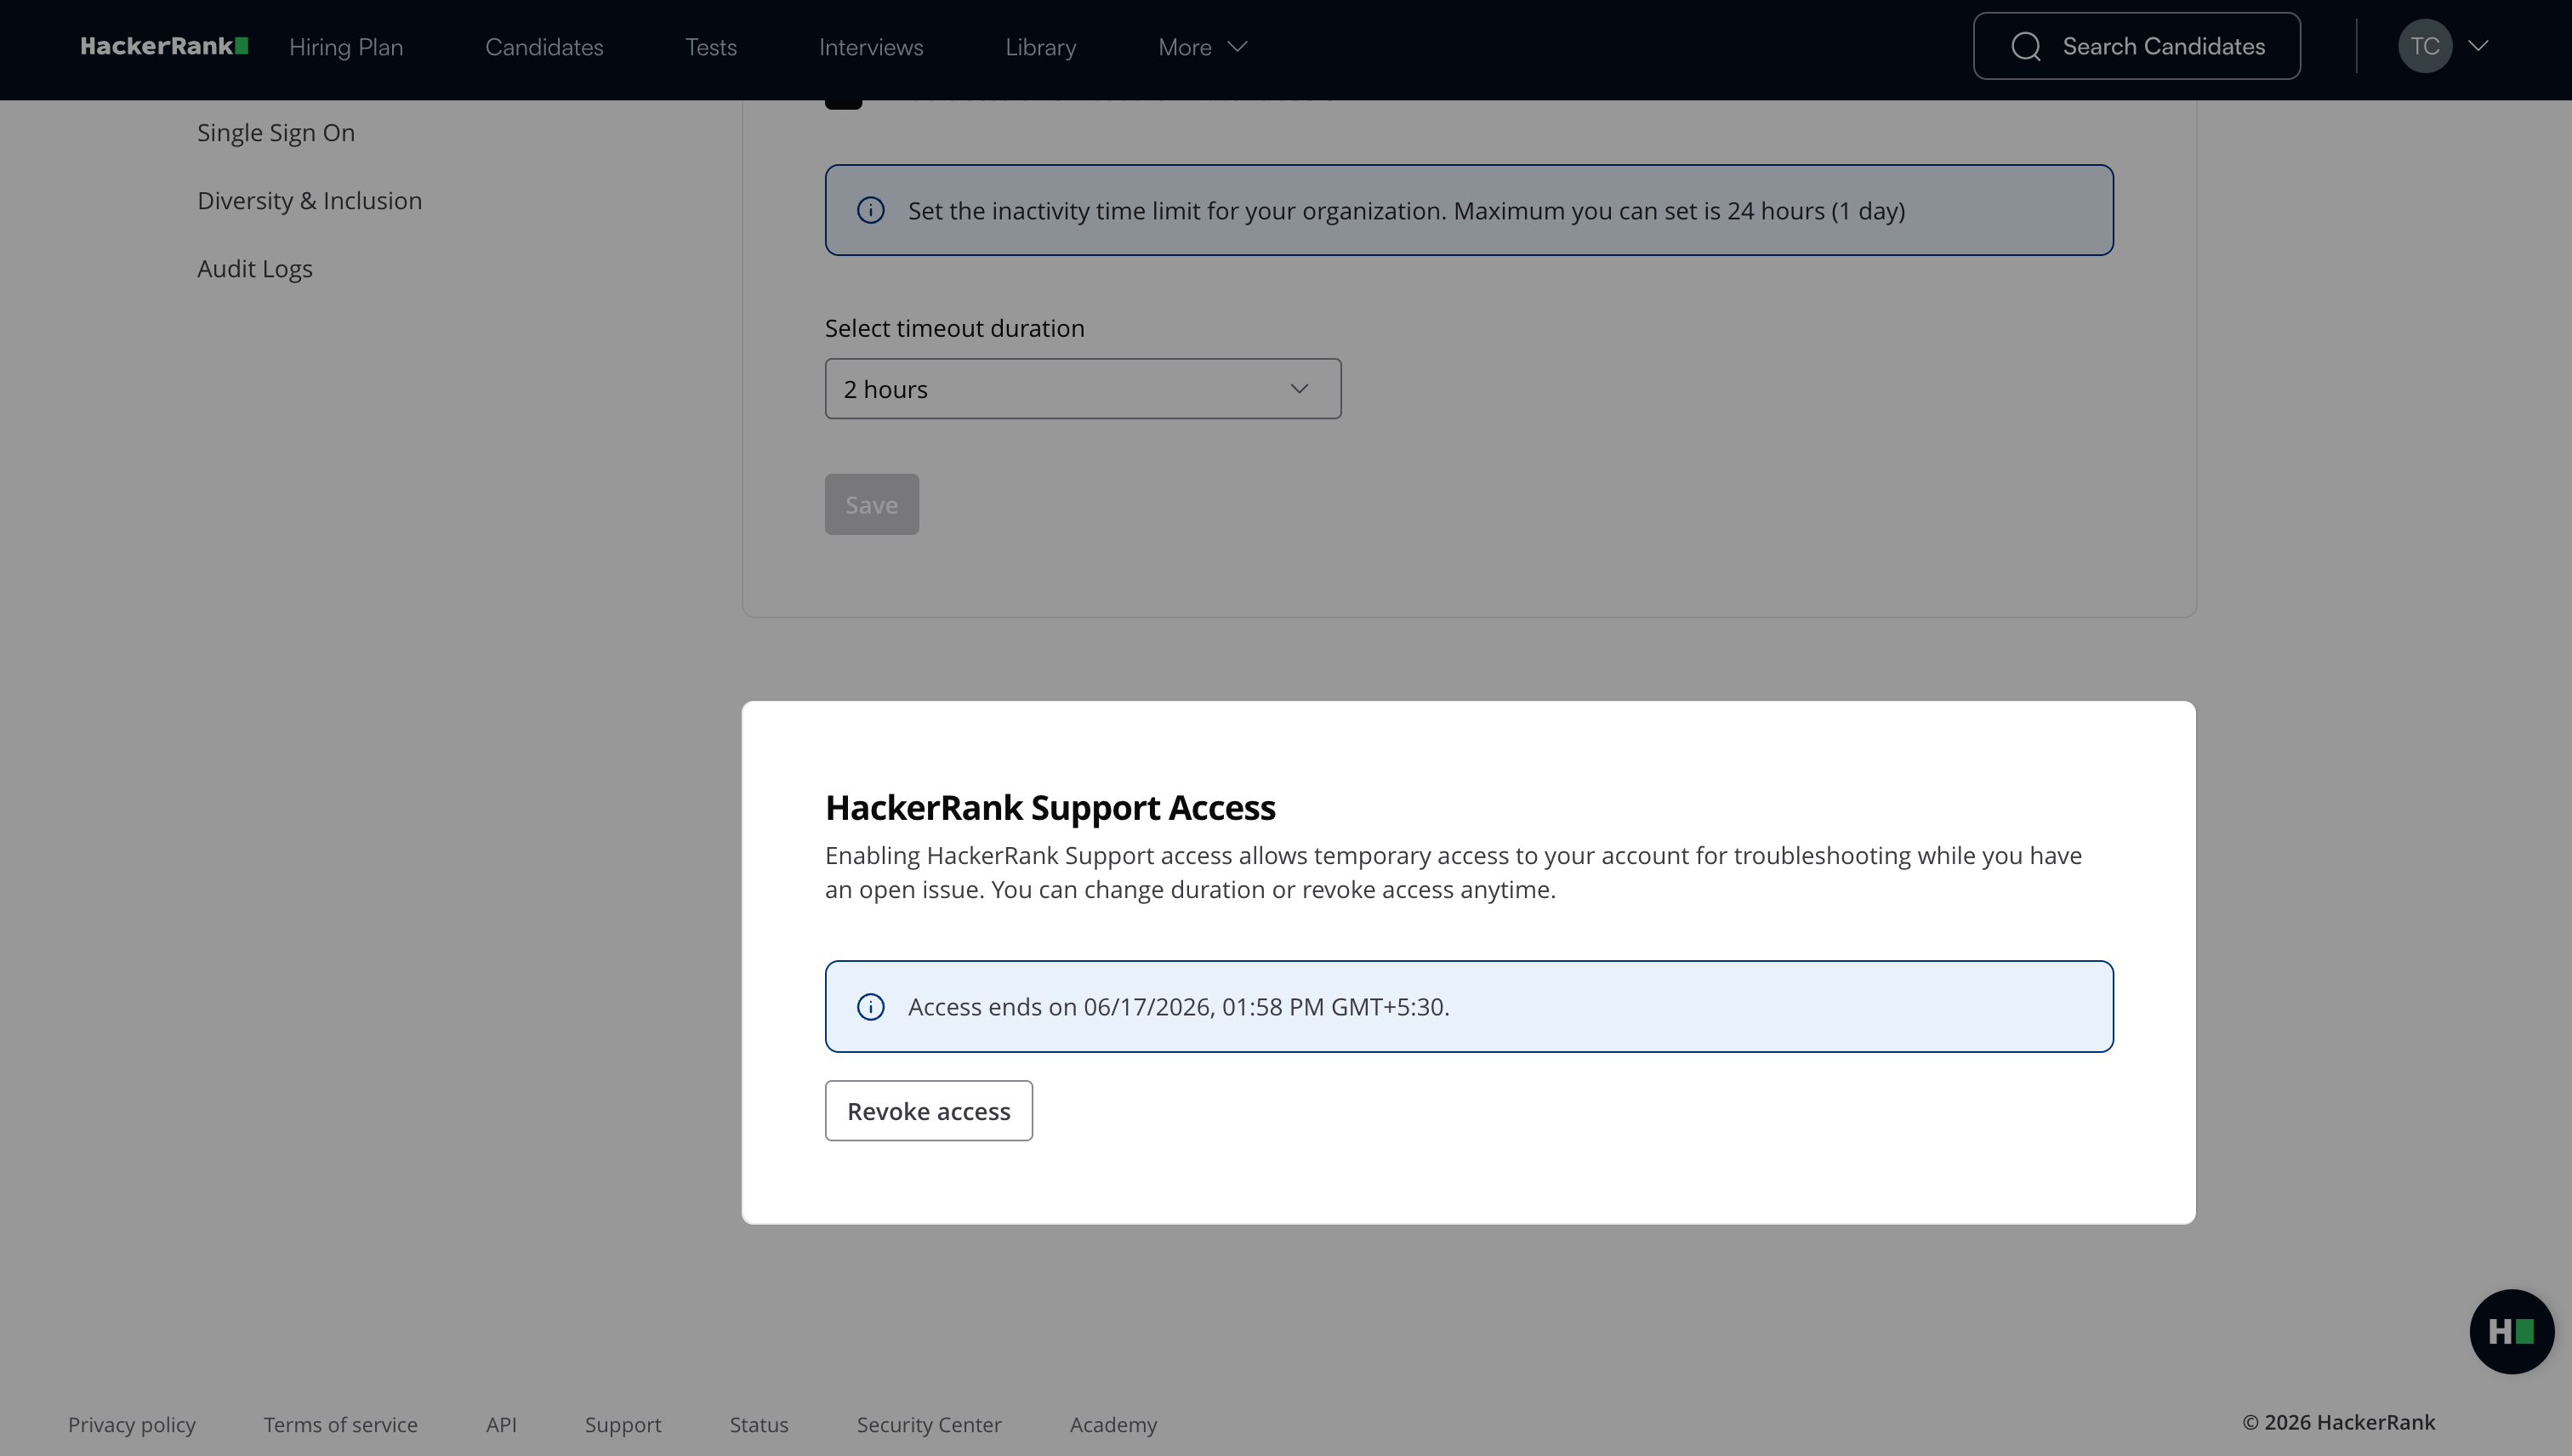Click info icon beside inactivity time limit

tap(870, 210)
